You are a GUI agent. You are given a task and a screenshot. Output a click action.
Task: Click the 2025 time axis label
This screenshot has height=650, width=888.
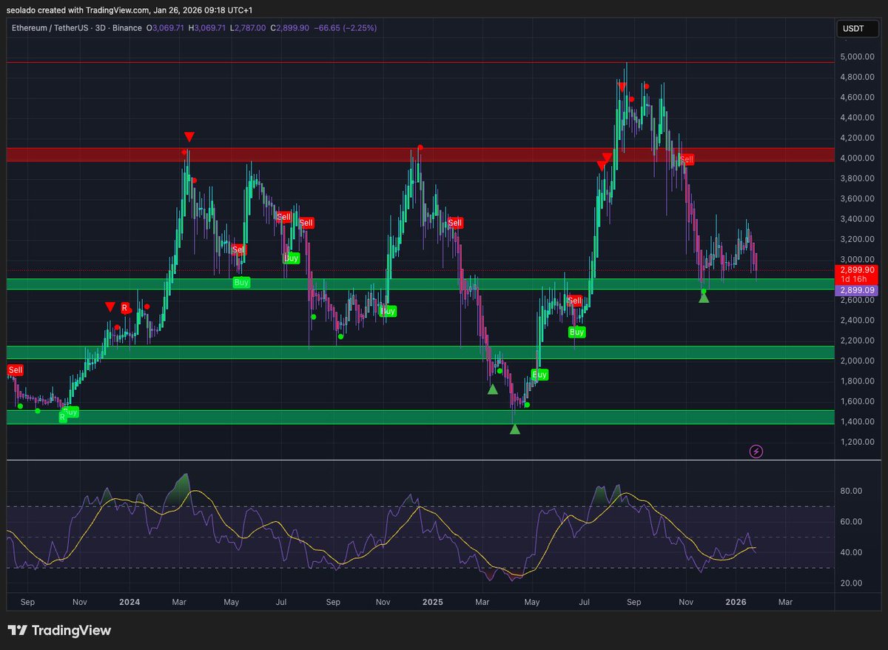(x=433, y=603)
